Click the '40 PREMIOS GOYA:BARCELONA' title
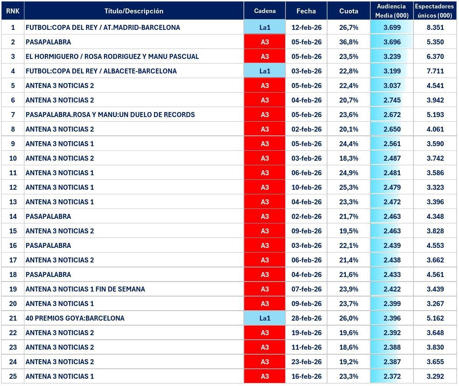Screen dimensions: 459x386 pos(75,318)
